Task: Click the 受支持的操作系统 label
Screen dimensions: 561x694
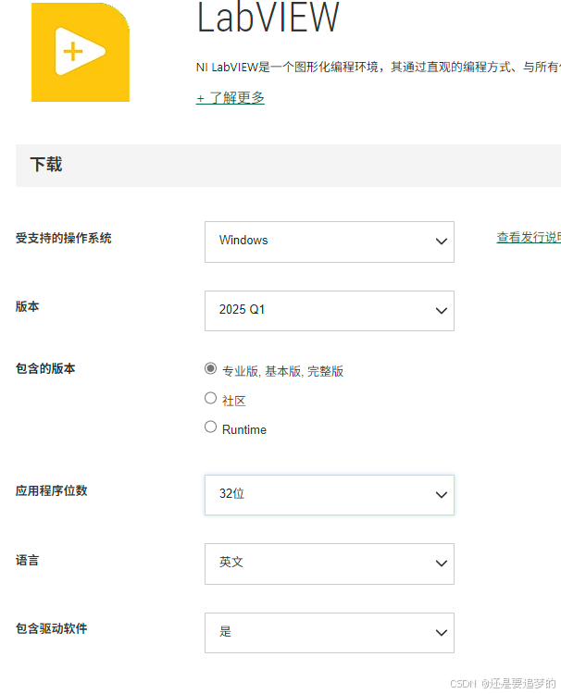Action: coord(63,238)
